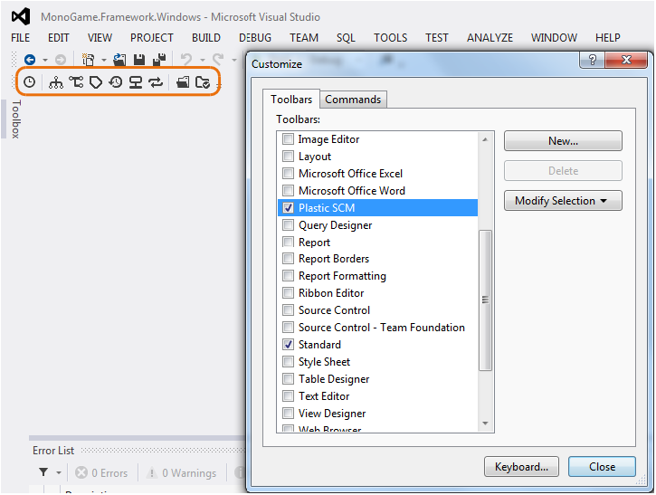Click the folder with checkmark icon

point(203,82)
